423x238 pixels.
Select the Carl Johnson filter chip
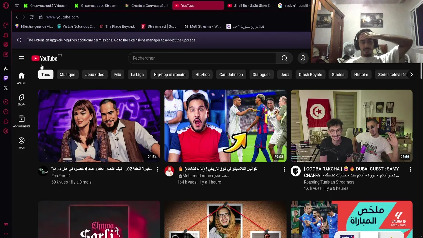(231, 75)
